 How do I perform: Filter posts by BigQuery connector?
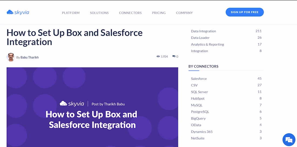(x=198, y=118)
